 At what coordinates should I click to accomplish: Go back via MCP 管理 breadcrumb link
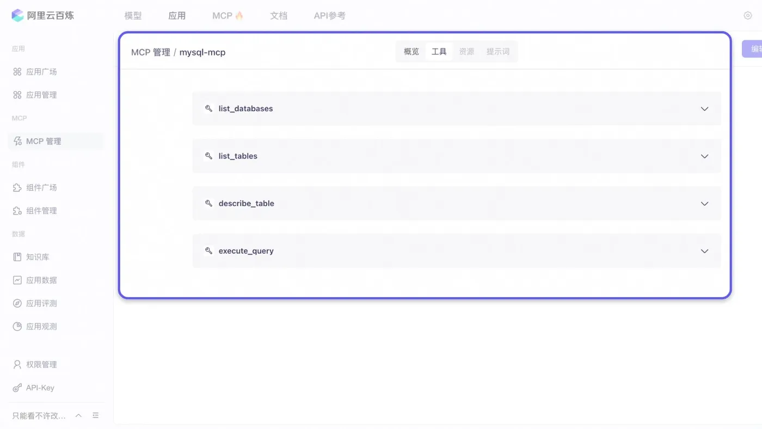click(x=151, y=52)
